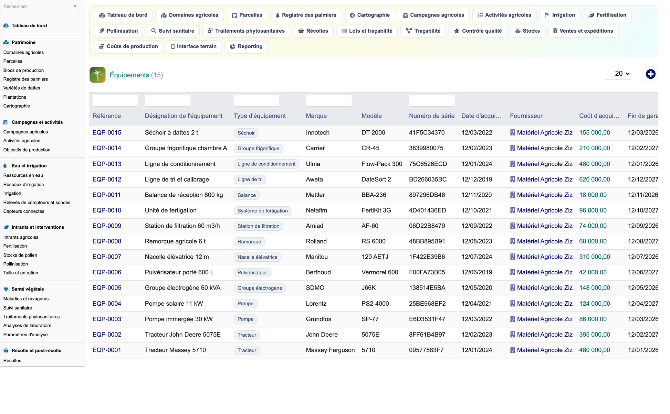The image size is (670, 414).
Task: Click the palm tree Équipements logo icon
Action: point(97,75)
